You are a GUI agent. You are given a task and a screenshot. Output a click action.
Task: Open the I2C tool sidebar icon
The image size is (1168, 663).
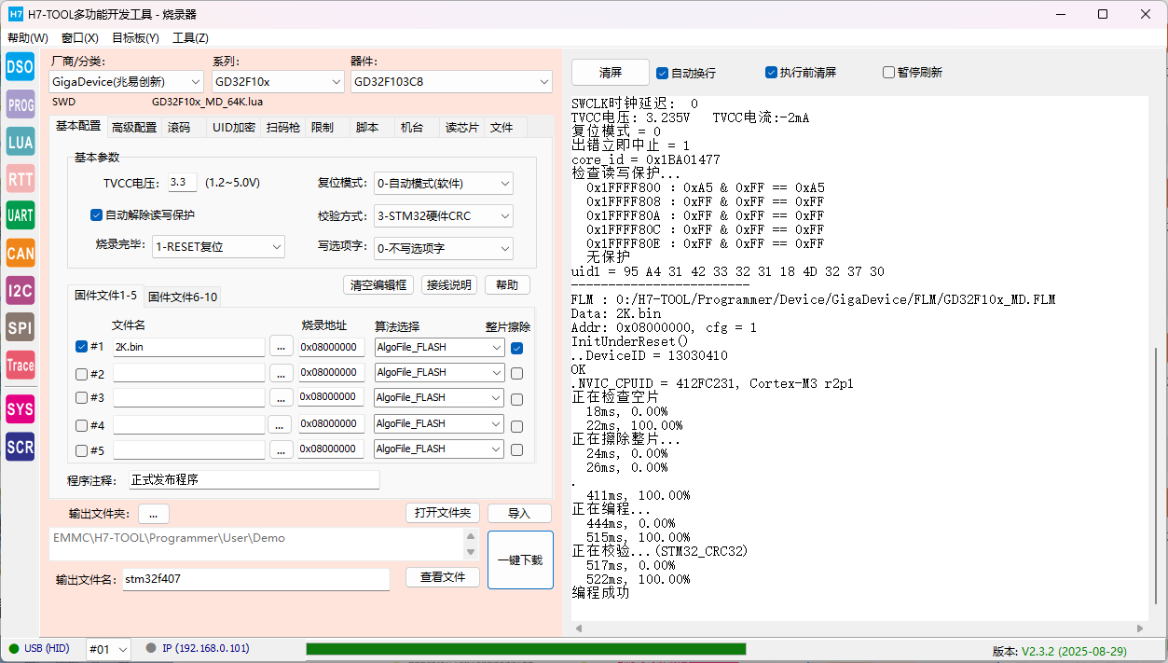pos(21,290)
